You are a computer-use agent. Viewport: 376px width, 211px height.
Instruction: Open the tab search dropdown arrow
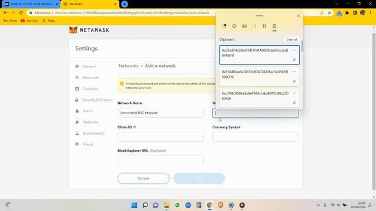coord(337,4)
